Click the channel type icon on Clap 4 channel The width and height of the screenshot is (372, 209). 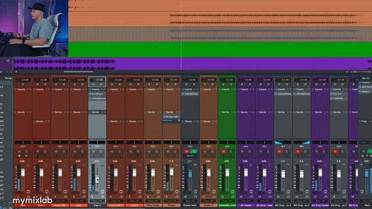click(x=102, y=197)
